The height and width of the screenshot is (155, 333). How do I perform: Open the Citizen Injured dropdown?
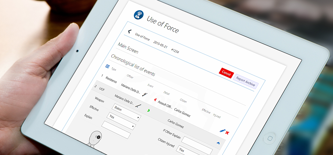pos(189,150)
